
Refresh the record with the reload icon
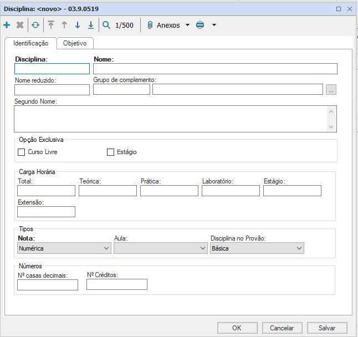(35, 25)
